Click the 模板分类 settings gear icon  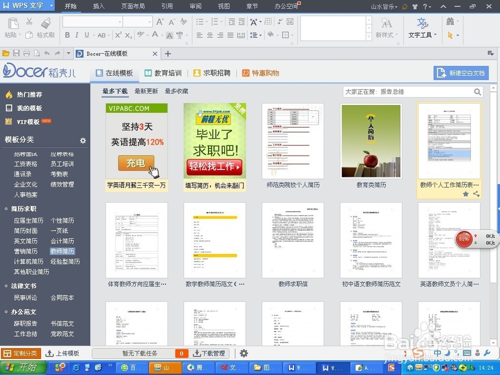(83, 140)
